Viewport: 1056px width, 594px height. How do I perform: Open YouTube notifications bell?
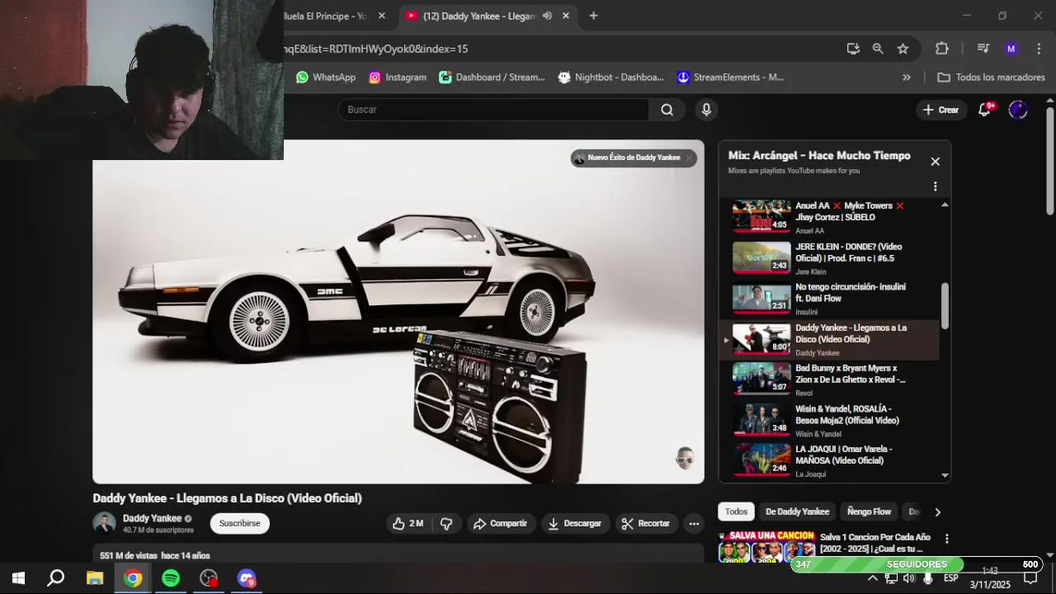coord(984,110)
